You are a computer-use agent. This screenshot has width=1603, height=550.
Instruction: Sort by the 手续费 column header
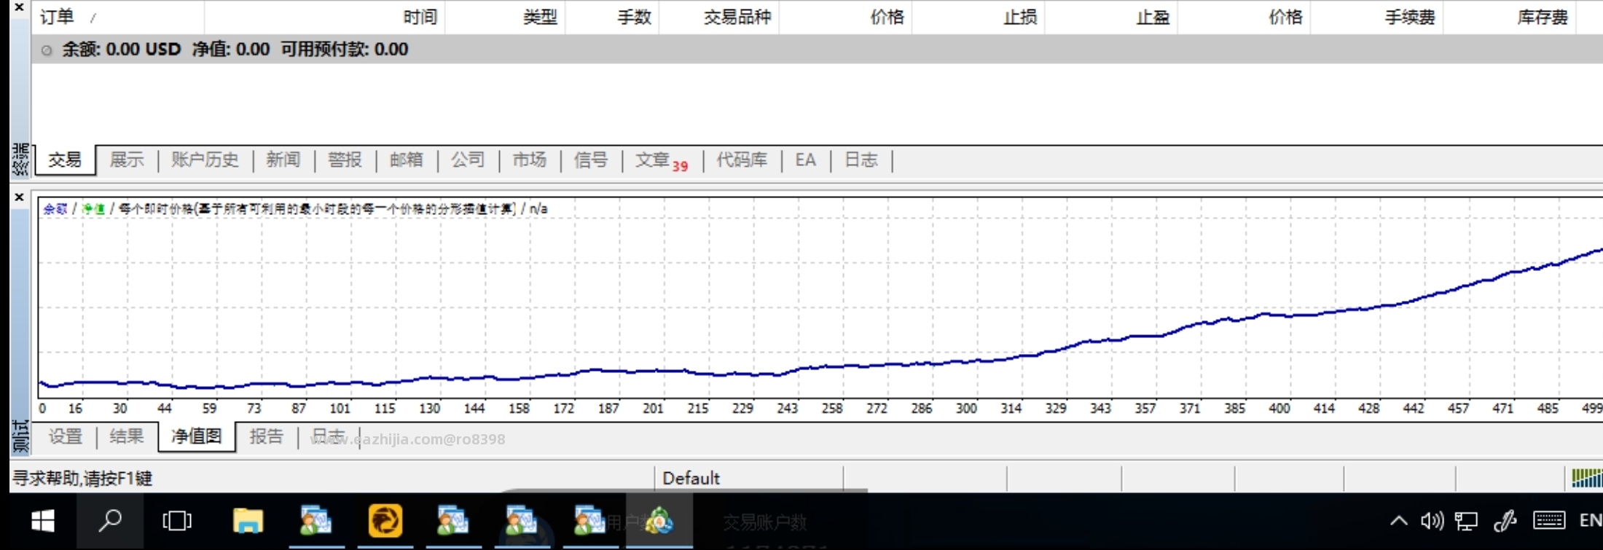(x=1377, y=17)
